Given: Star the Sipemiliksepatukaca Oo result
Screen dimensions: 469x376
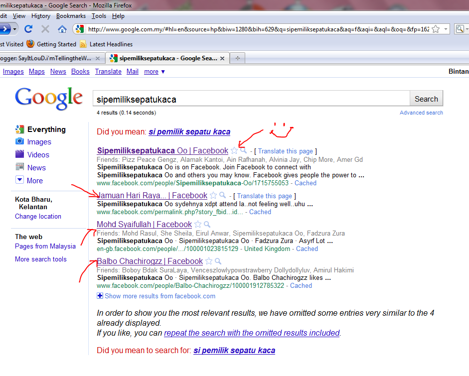Looking at the screenshot, I should [x=234, y=150].
